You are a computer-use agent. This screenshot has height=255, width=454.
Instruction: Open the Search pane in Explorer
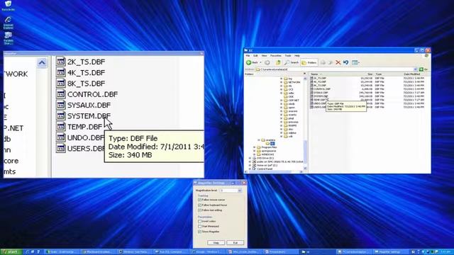point(292,62)
